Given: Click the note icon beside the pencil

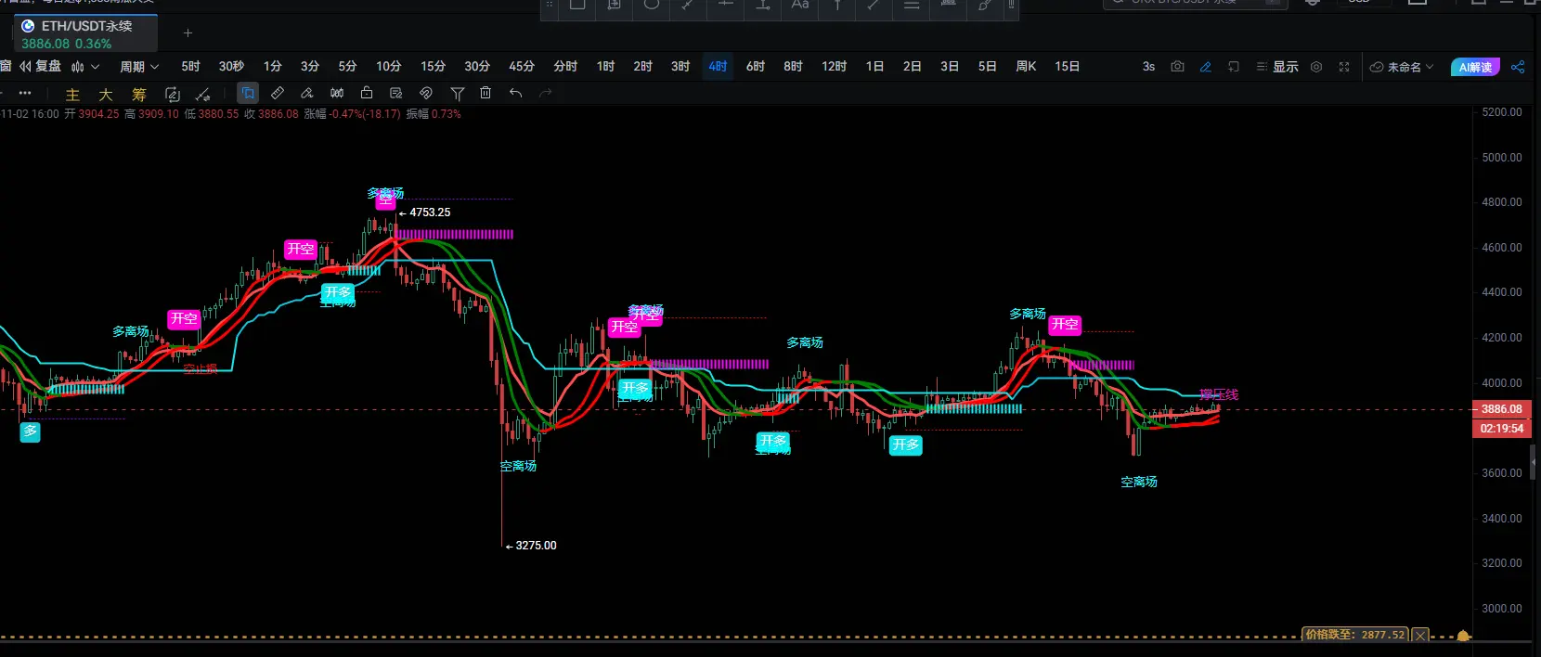Looking at the screenshot, I should [x=1234, y=67].
